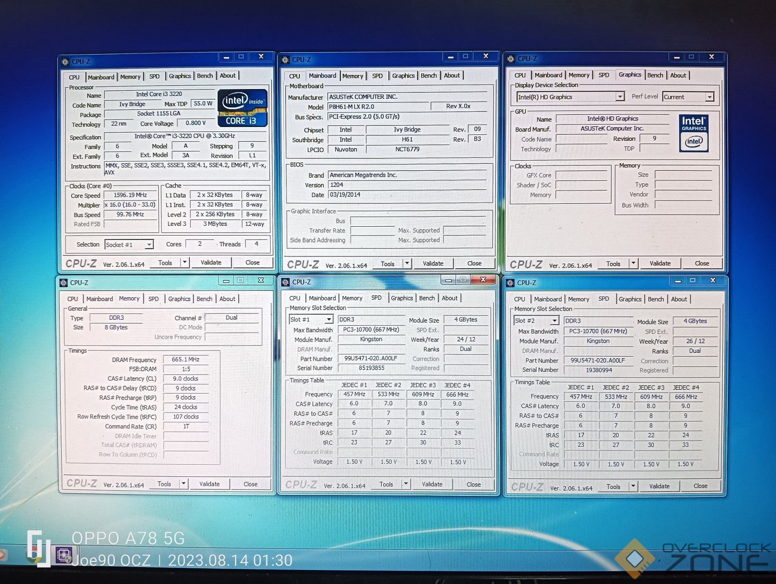
Task: Switch to the Mainboard tab in the processor window
Action: [101, 77]
